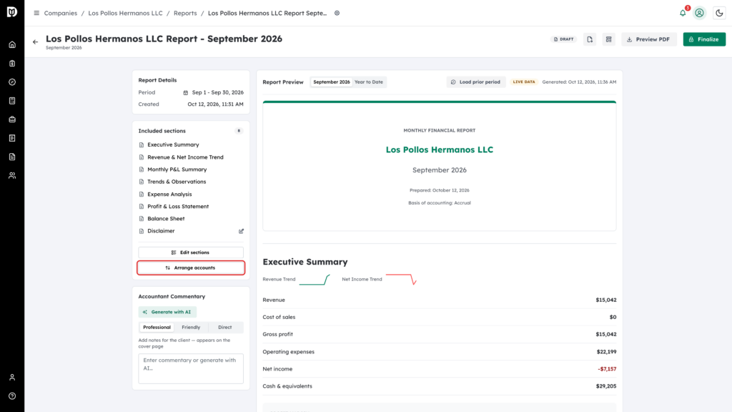Click Preview PDF button
732x412 pixels.
649,39
